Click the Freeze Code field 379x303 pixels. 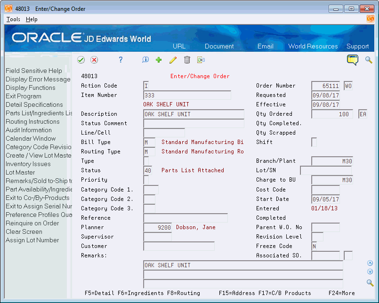click(x=314, y=246)
